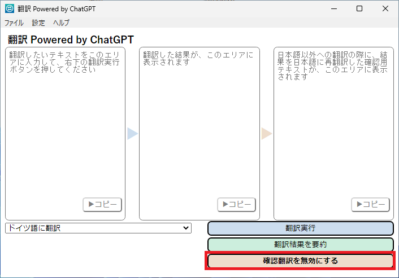Image resolution: width=399 pixels, height=278 pixels.
Task: Click the Japanese re-translation confirmation text area
Action: tap(333, 134)
